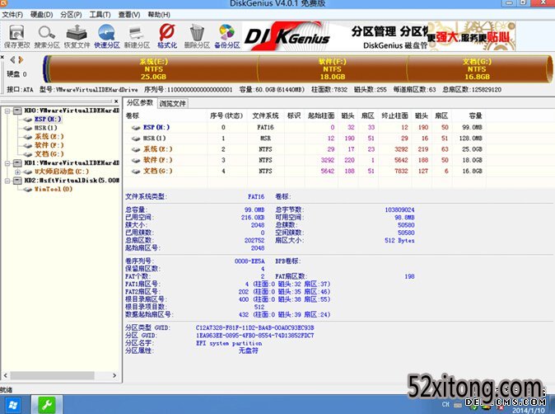The height and width of the screenshot is (414, 555).
Task: Go to the next disk with the orange right arrow
Action: pos(21,59)
